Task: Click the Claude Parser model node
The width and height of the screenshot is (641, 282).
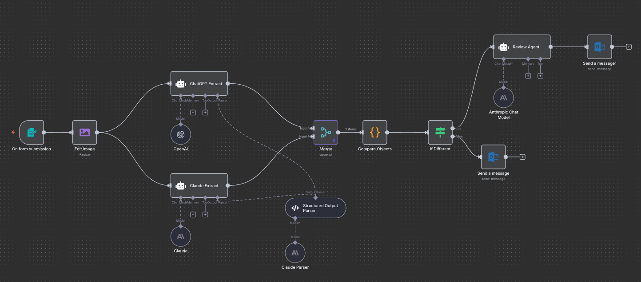Action: pyautogui.click(x=295, y=253)
